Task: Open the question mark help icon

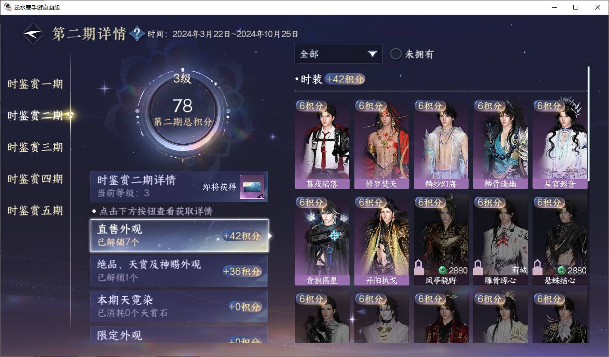Action: (x=137, y=34)
